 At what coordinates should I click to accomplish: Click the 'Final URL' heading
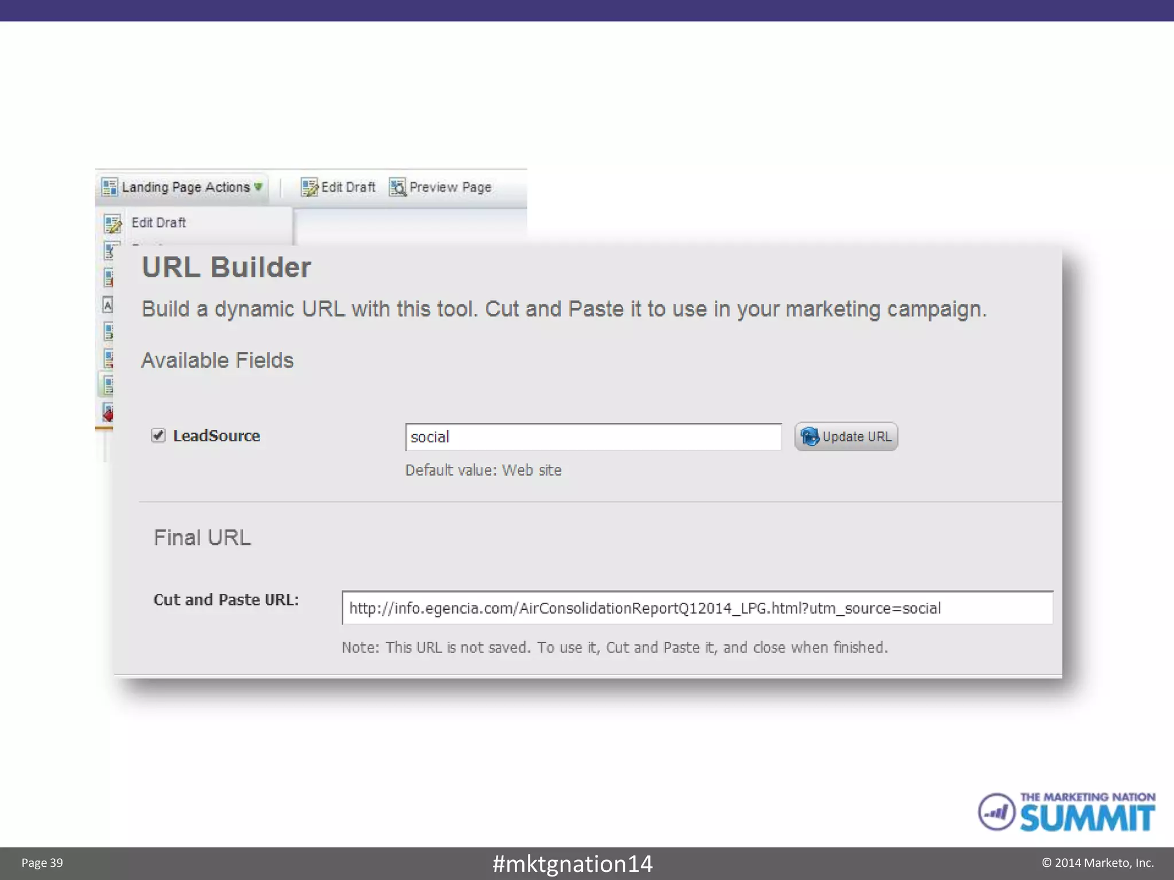click(202, 537)
